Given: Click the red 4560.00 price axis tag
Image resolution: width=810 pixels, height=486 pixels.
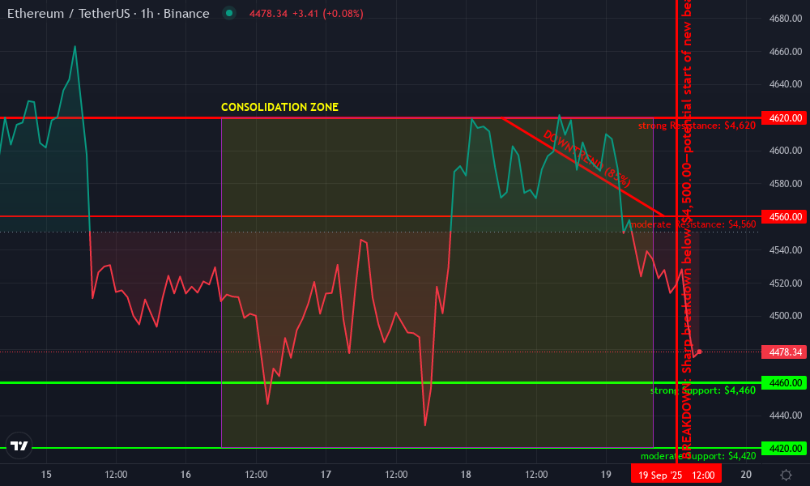Looking at the screenshot, I should (785, 217).
